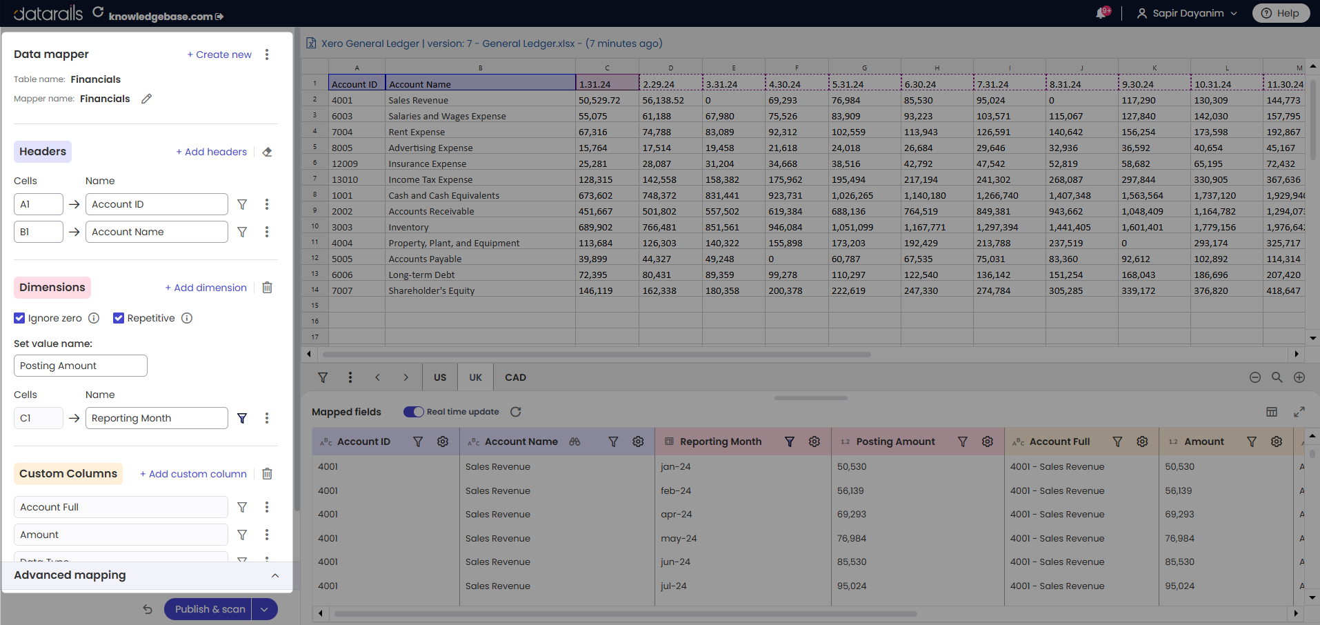Viewport: 1320px width, 625px height.
Task: Switch to the UK sheet tab
Action: [476, 377]
